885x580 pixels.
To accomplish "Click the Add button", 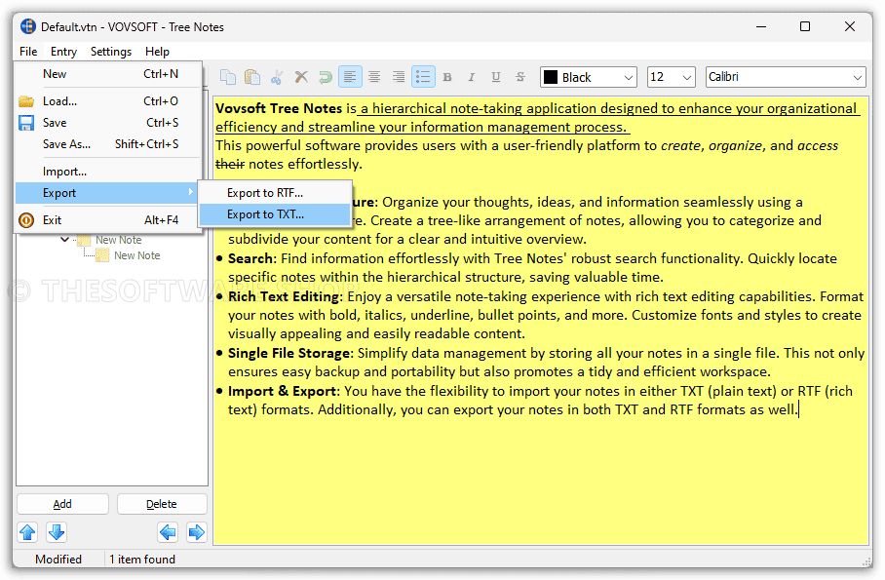I will (x=62, y=504).
